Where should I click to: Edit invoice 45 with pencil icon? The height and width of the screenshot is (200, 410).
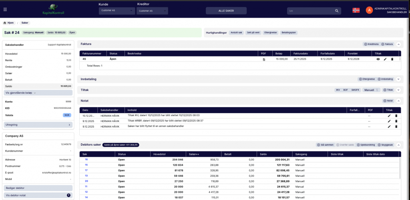pyautogui.click(x=385, y=59)
